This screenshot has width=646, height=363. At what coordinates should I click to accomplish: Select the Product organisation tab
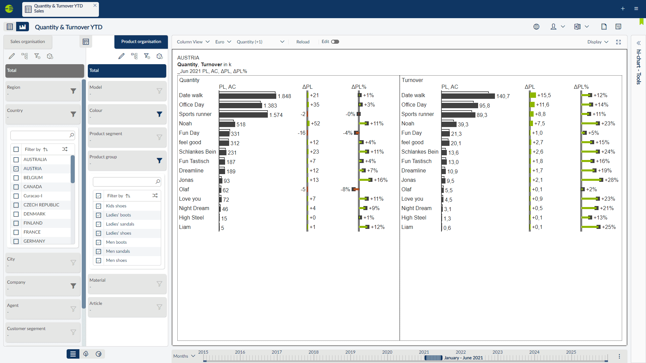(x=141, y=42)
